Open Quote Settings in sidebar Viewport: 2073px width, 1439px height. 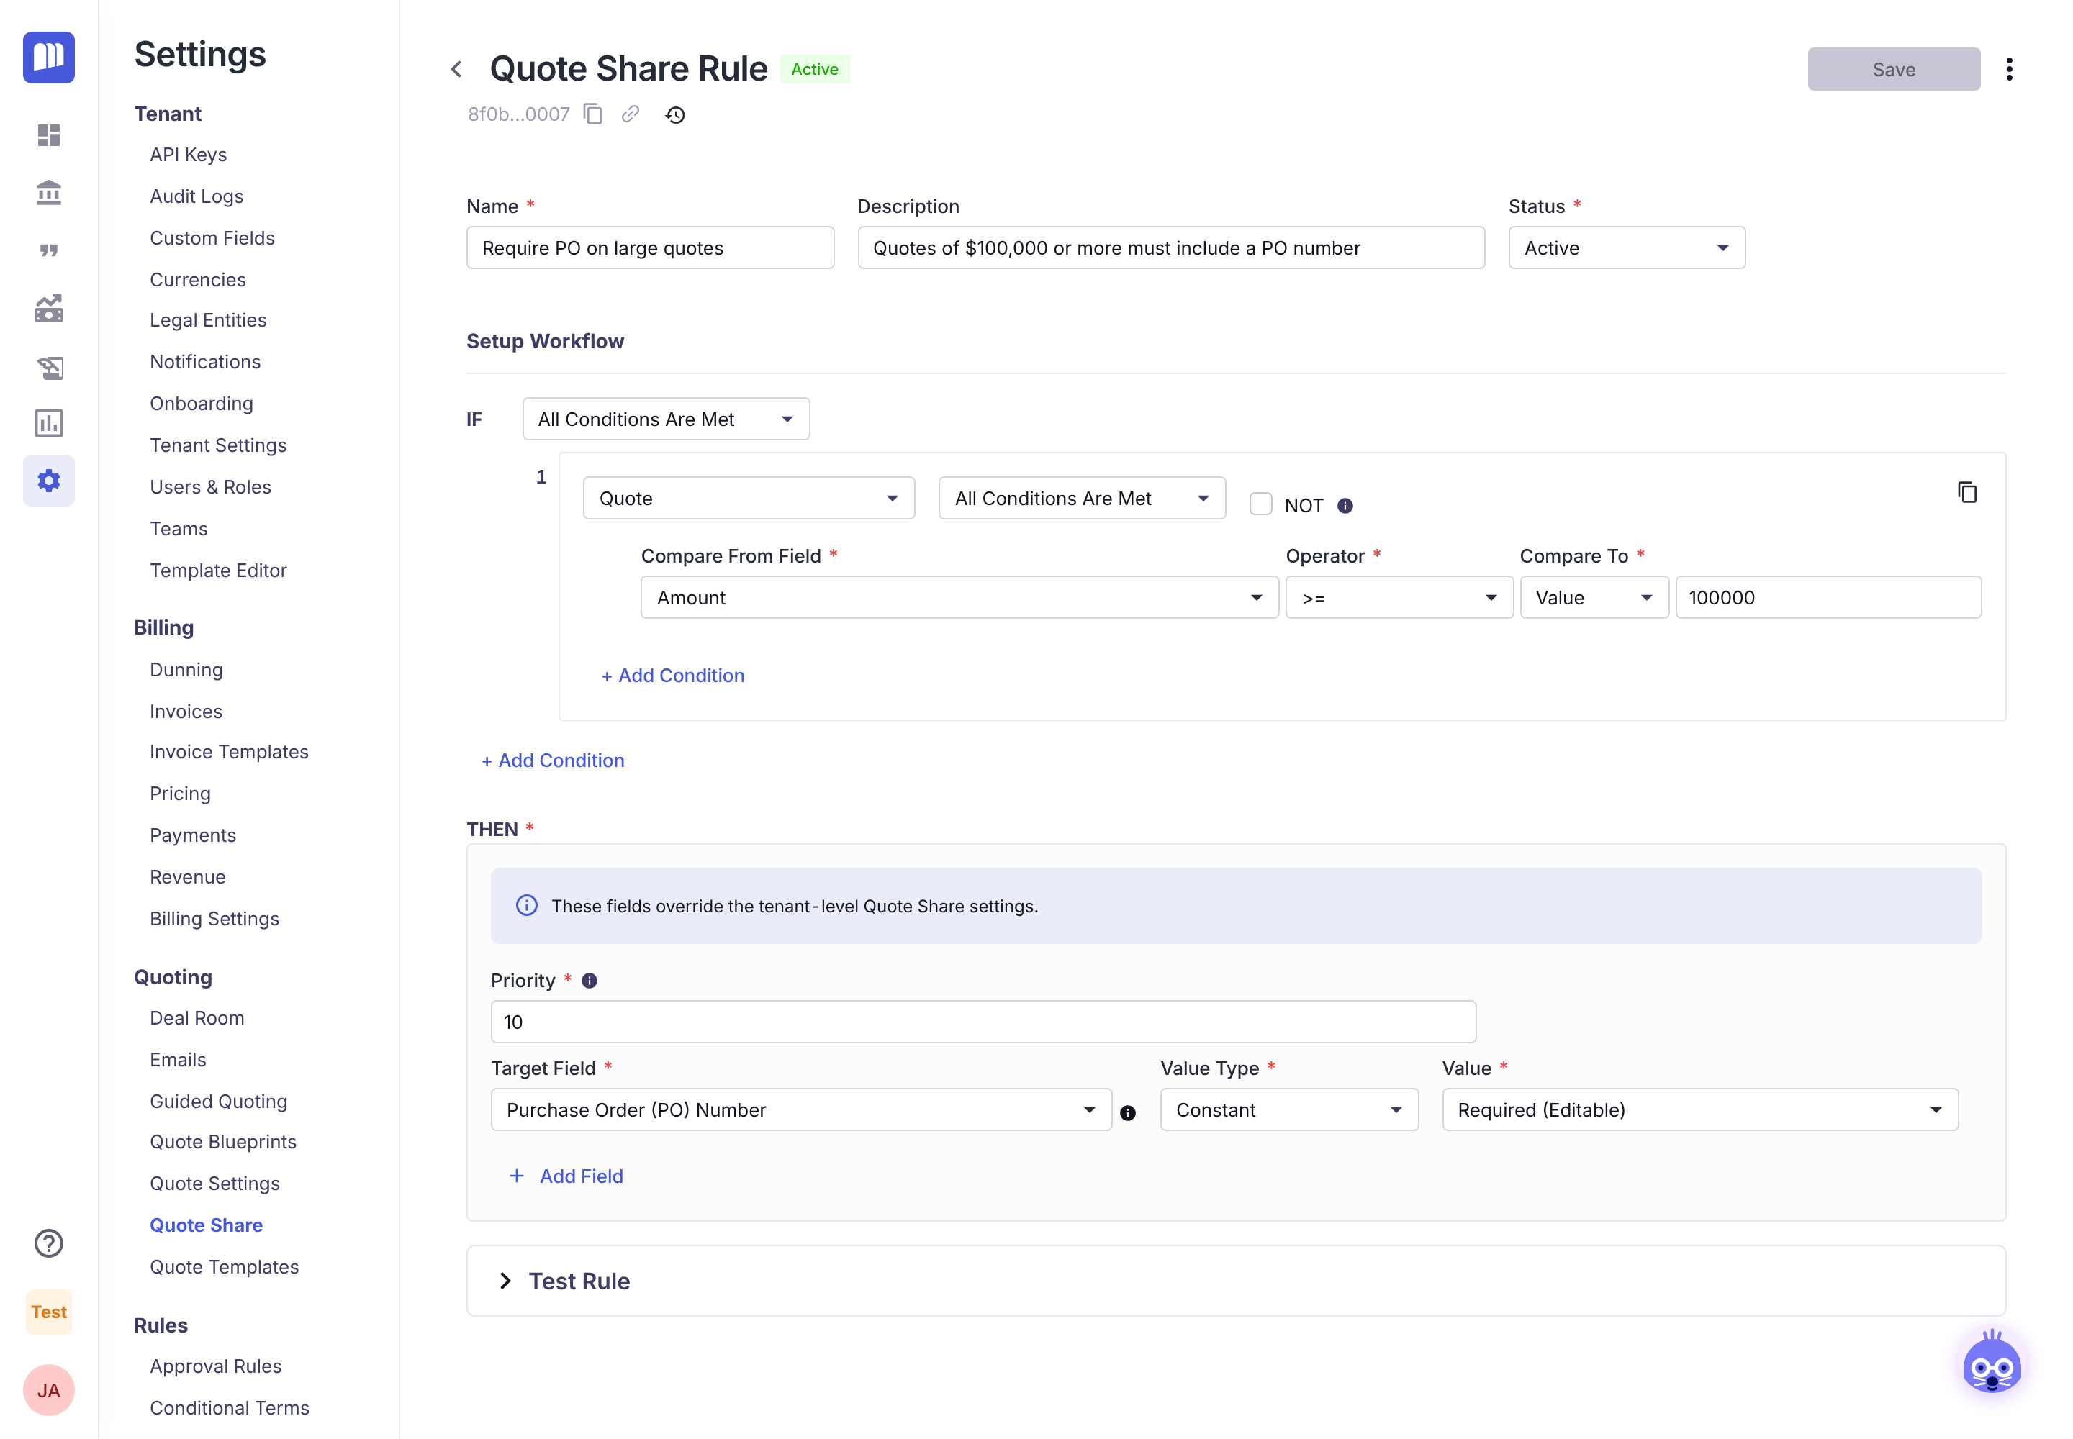click(x=214, y=1183)
